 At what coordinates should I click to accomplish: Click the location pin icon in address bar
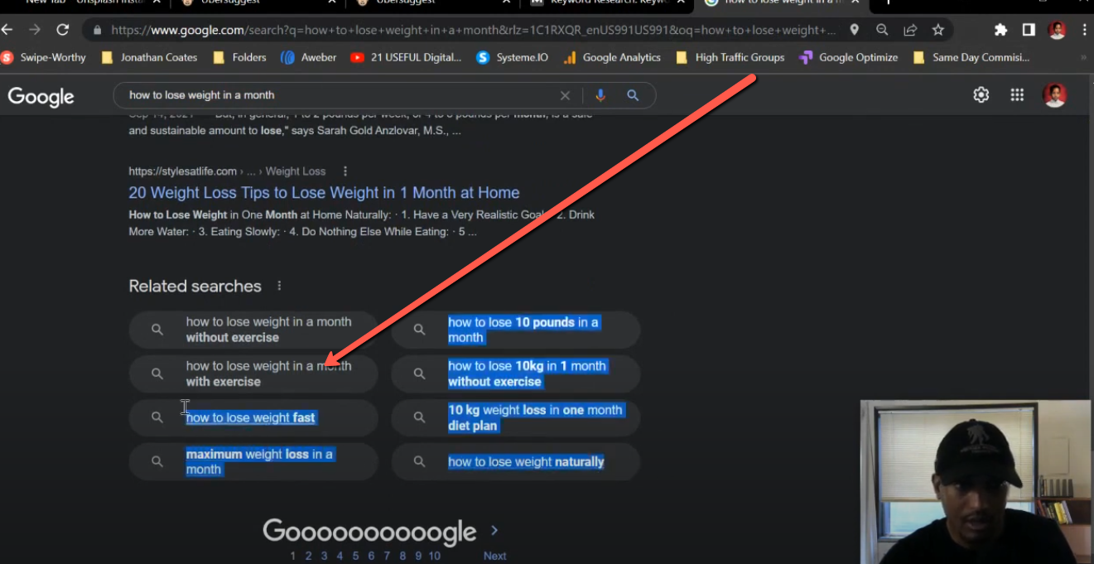(x=854, y=29)
